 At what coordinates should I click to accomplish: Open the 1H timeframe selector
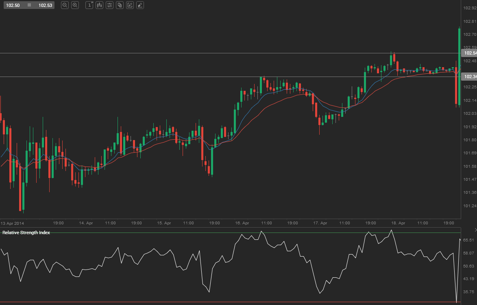pyautogui.click(x=89, y=5)
